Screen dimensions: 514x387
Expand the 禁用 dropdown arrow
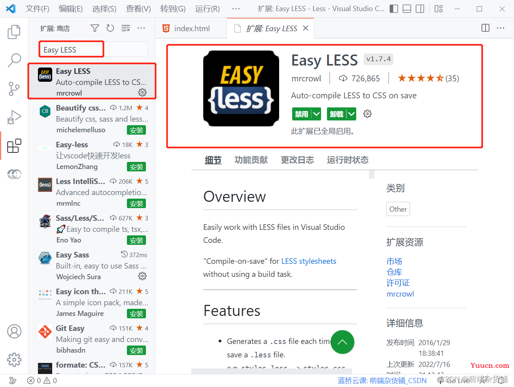click(316, 114)
